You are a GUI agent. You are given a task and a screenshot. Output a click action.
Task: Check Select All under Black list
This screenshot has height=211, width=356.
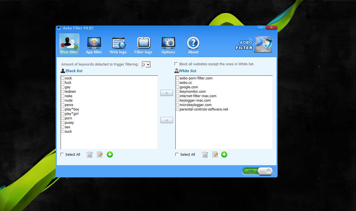coord(62,154)
